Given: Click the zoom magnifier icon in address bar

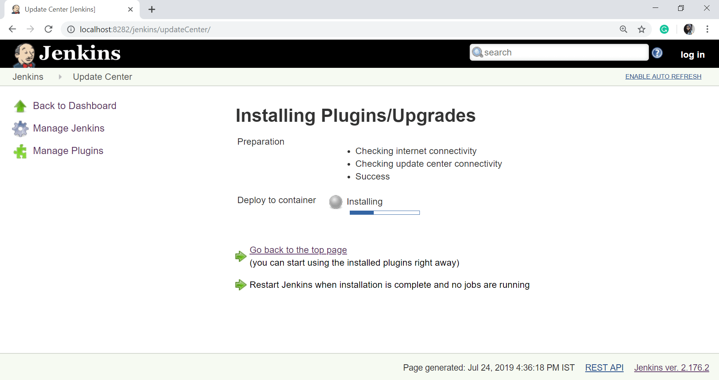Looking at the screenshot, I should point(623,29).
